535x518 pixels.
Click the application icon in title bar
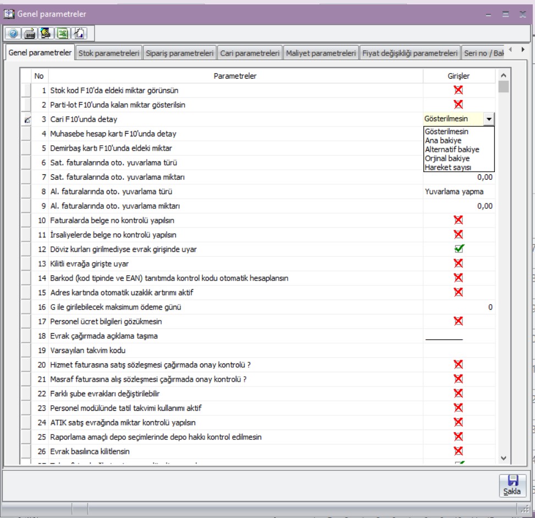click(x=9, y=14)
